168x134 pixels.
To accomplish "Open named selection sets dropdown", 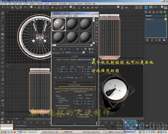I will 118,7.
